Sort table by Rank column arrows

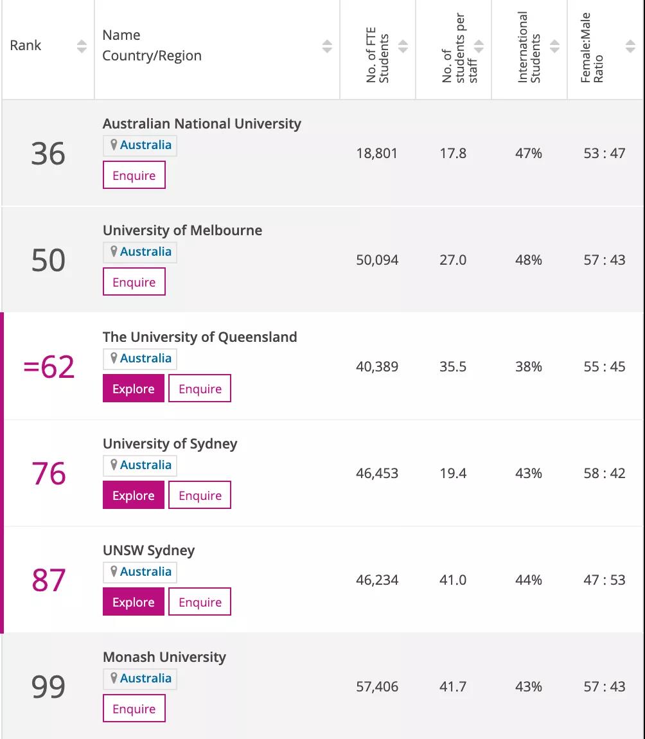tap(82, 46)
